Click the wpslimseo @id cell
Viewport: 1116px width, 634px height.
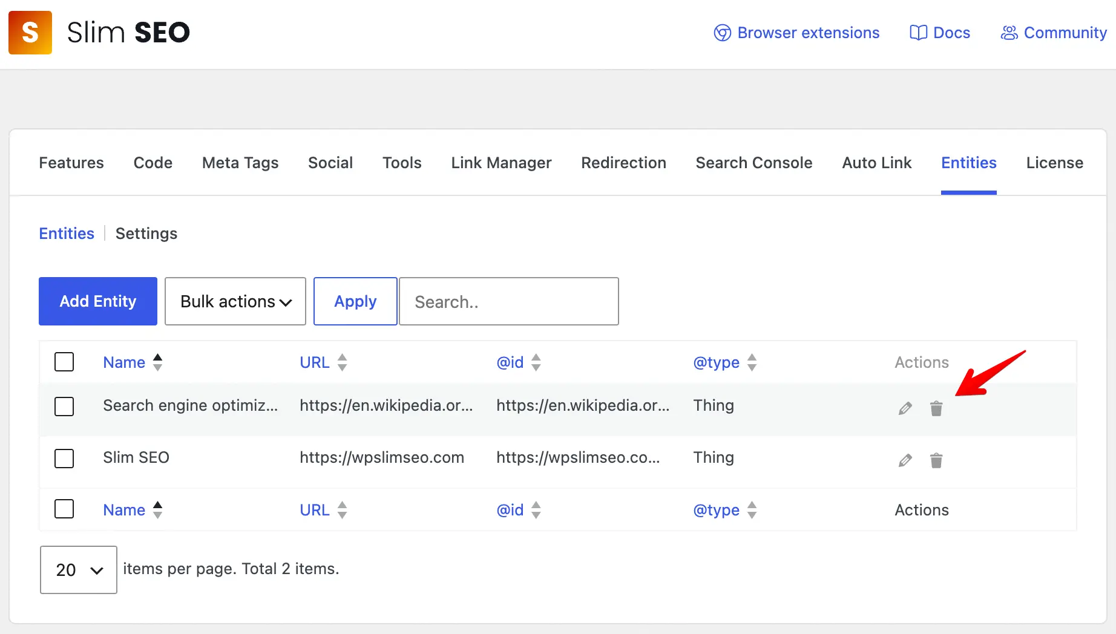tap(578, 457)
